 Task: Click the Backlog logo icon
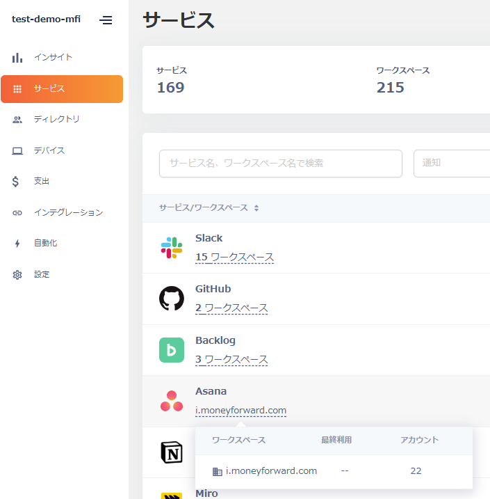click(x=172, y=350)
